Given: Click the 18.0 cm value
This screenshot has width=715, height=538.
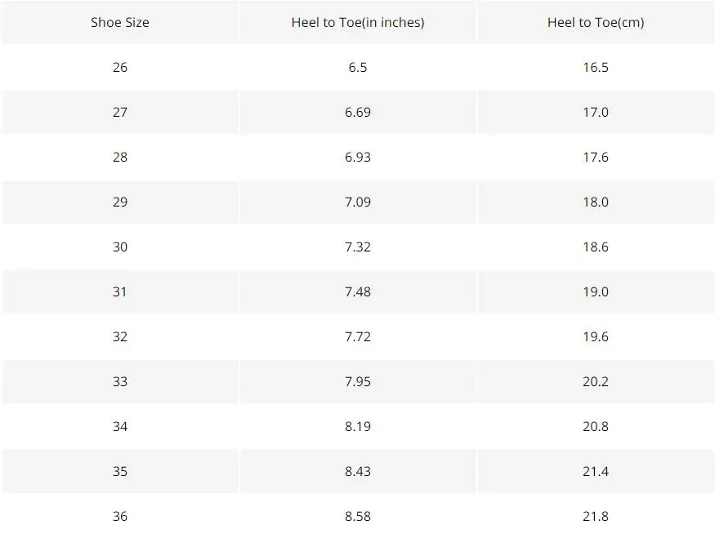Looking at the screenshot, I should tap(596, 202).
